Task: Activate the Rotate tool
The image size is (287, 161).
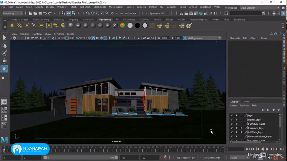Action: (4, 69)
